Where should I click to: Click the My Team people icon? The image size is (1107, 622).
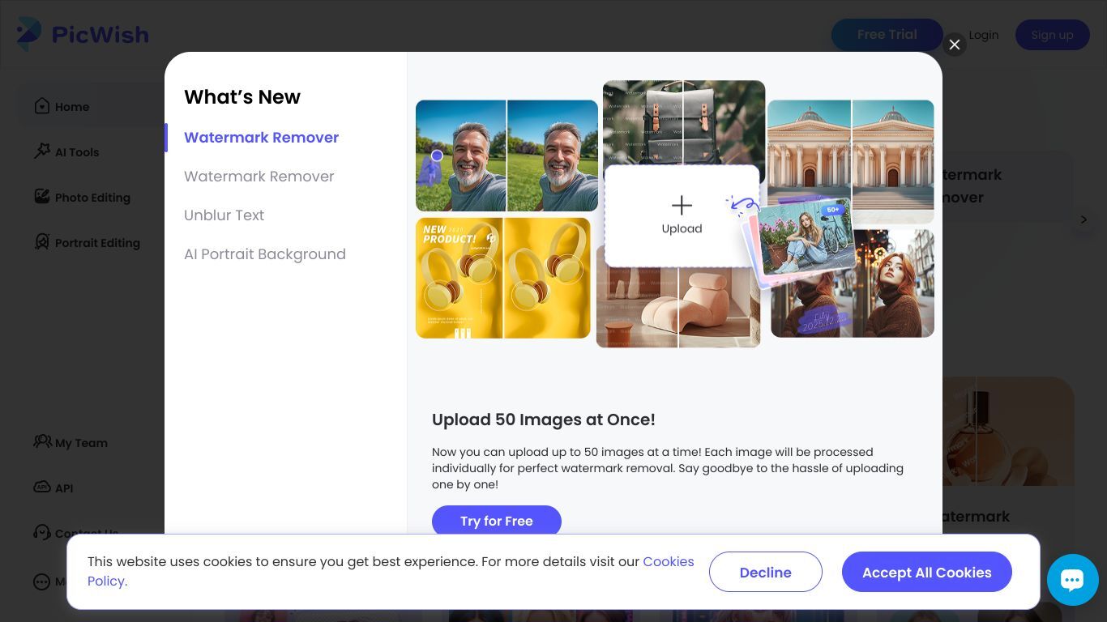[x=42, y=442]
